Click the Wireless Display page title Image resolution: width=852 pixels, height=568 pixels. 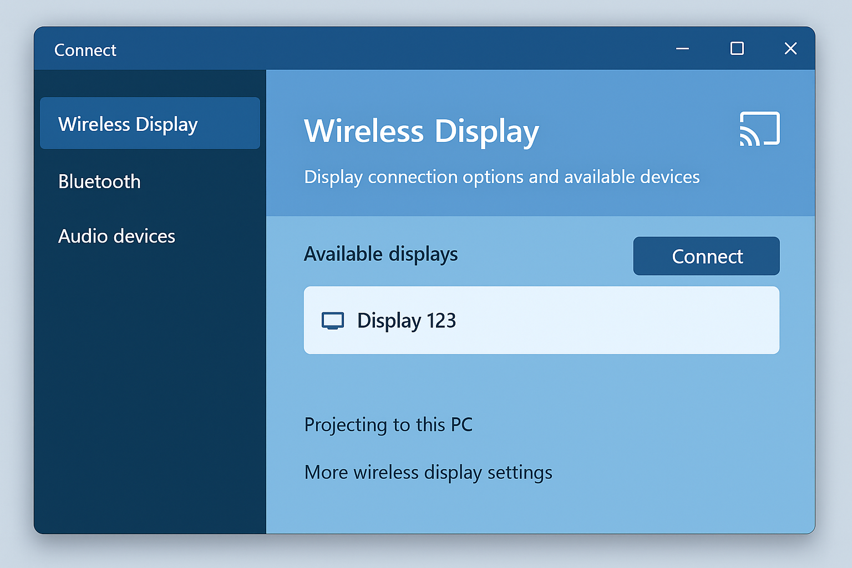coord(421,131)
